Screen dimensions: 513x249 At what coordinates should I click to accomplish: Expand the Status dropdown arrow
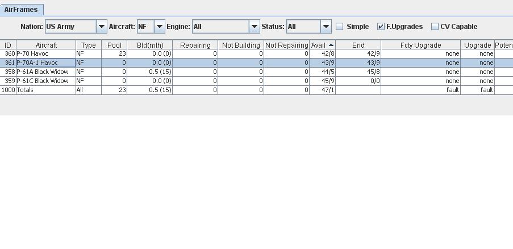click(326, 27)
